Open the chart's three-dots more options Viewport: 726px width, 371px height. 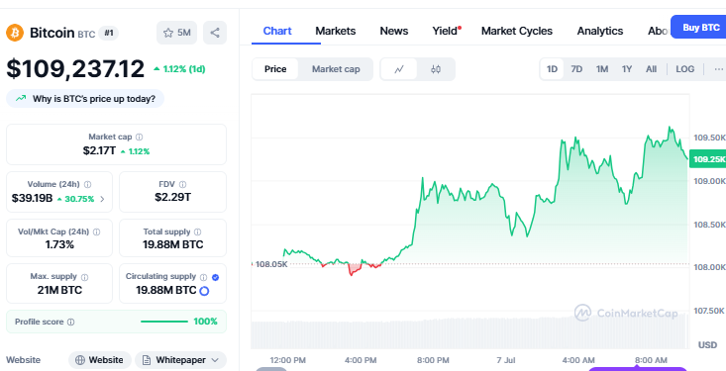click(719, 69)
